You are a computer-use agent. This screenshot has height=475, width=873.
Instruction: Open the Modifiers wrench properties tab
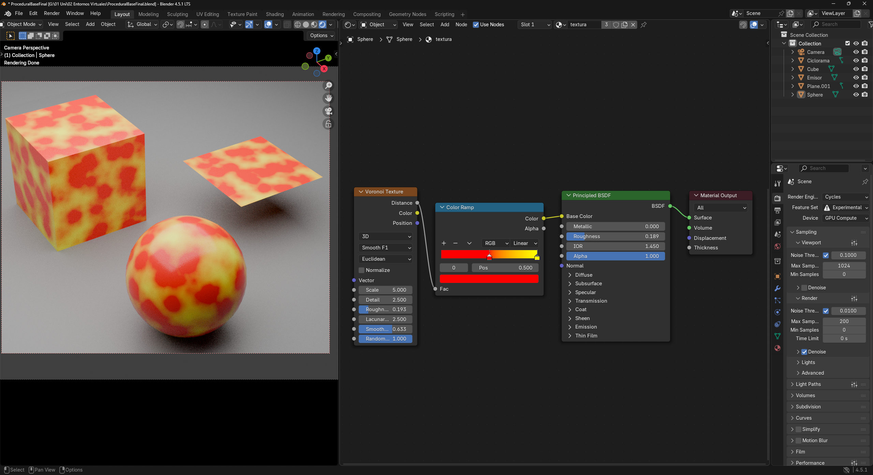click(778, 288)
